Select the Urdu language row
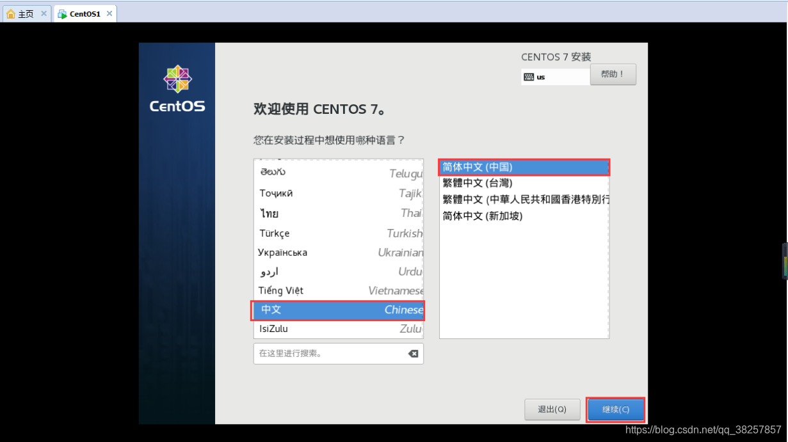Screen dimensions: 788x442 click(339, 271)
